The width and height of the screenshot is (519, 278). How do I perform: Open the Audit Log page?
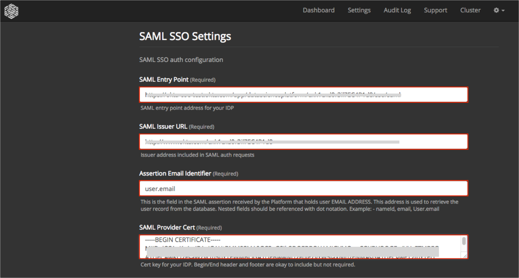pos(397,10)
